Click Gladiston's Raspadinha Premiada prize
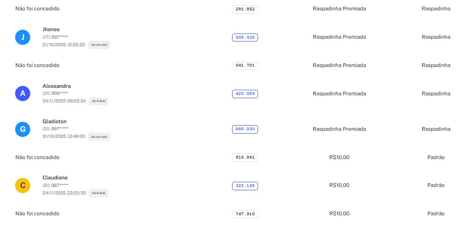This screenshot has width=475, height=229. pos(339,129)
